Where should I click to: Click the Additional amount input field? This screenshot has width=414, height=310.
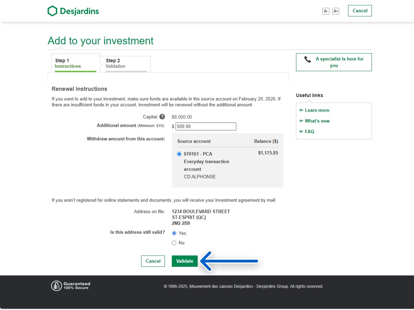pos(206,126)
